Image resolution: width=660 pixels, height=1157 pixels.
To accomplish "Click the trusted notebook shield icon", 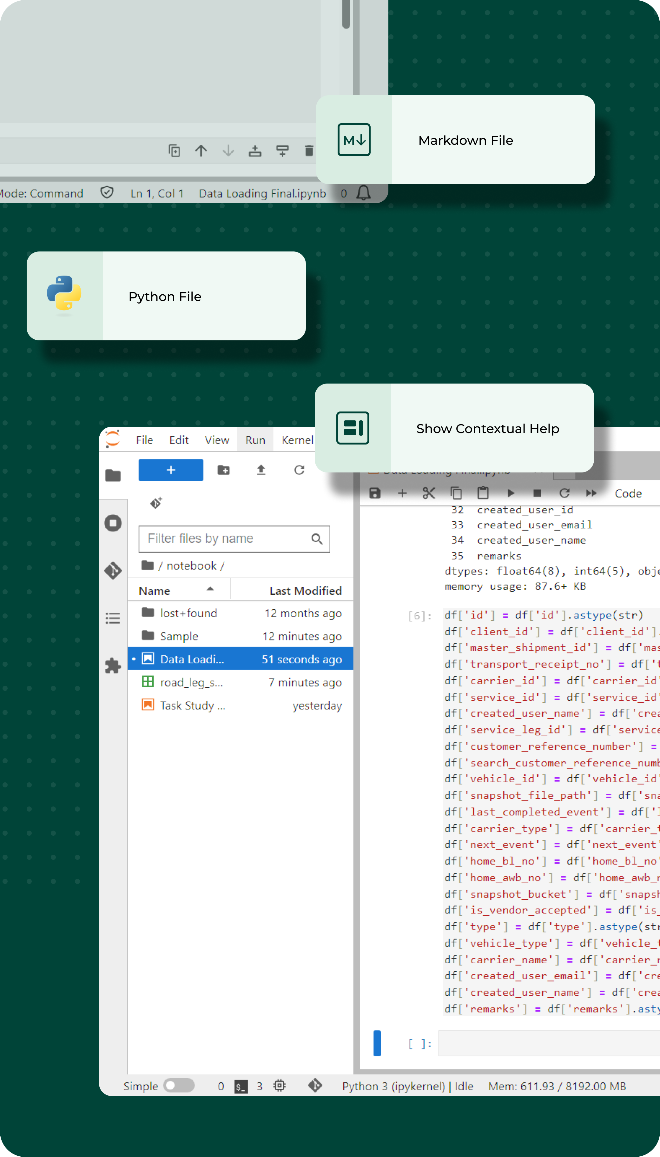I will 107,193.
